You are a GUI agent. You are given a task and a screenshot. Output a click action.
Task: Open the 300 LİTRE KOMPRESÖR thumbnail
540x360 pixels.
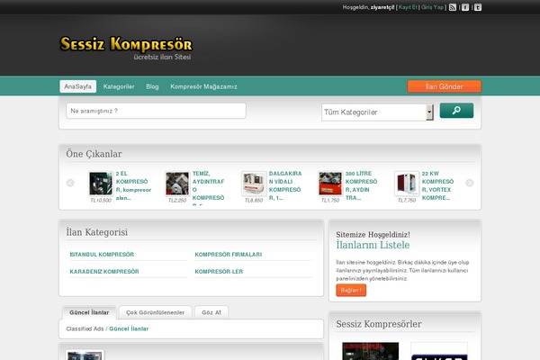point(330,184)
